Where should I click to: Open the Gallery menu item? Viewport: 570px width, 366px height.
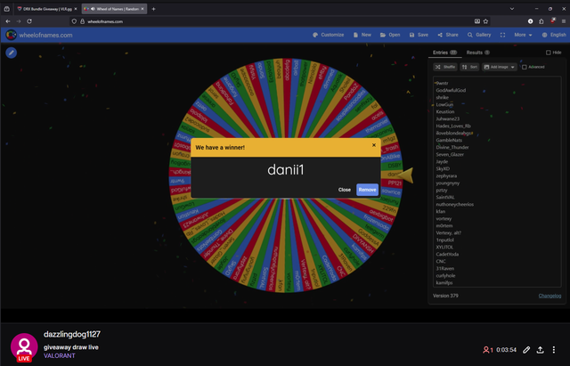pyautogui.click(x=479, y=35)
